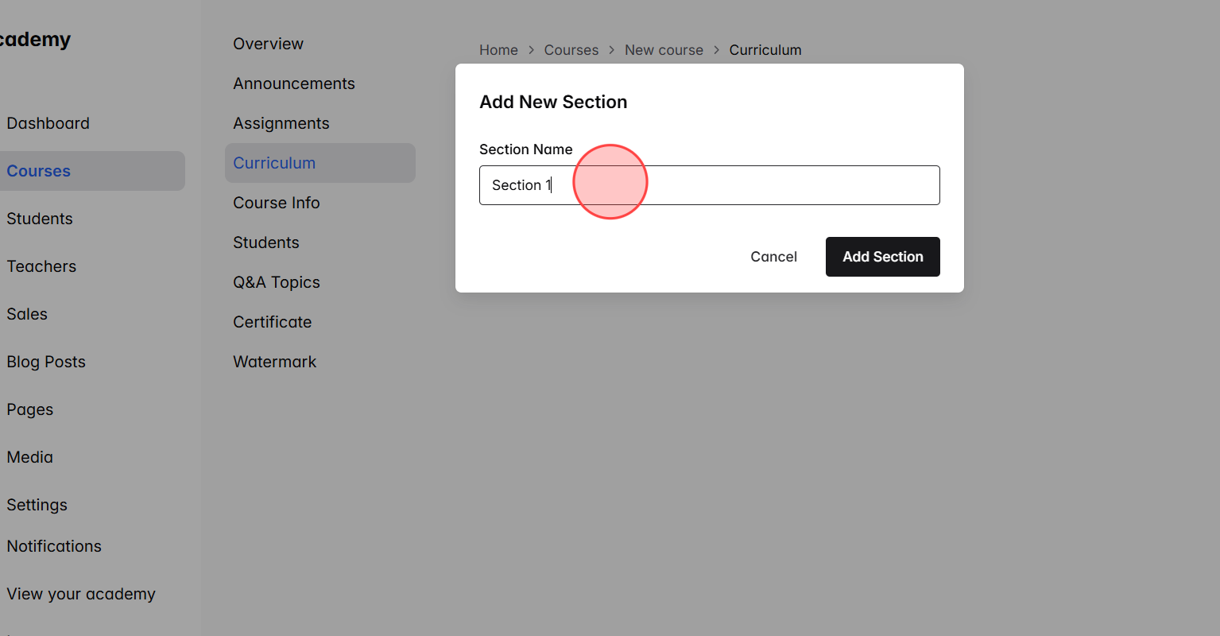Viewport: 1220px width, 636px height.
Task: Open the New course breadcrumb link
Action: point(664,49)
